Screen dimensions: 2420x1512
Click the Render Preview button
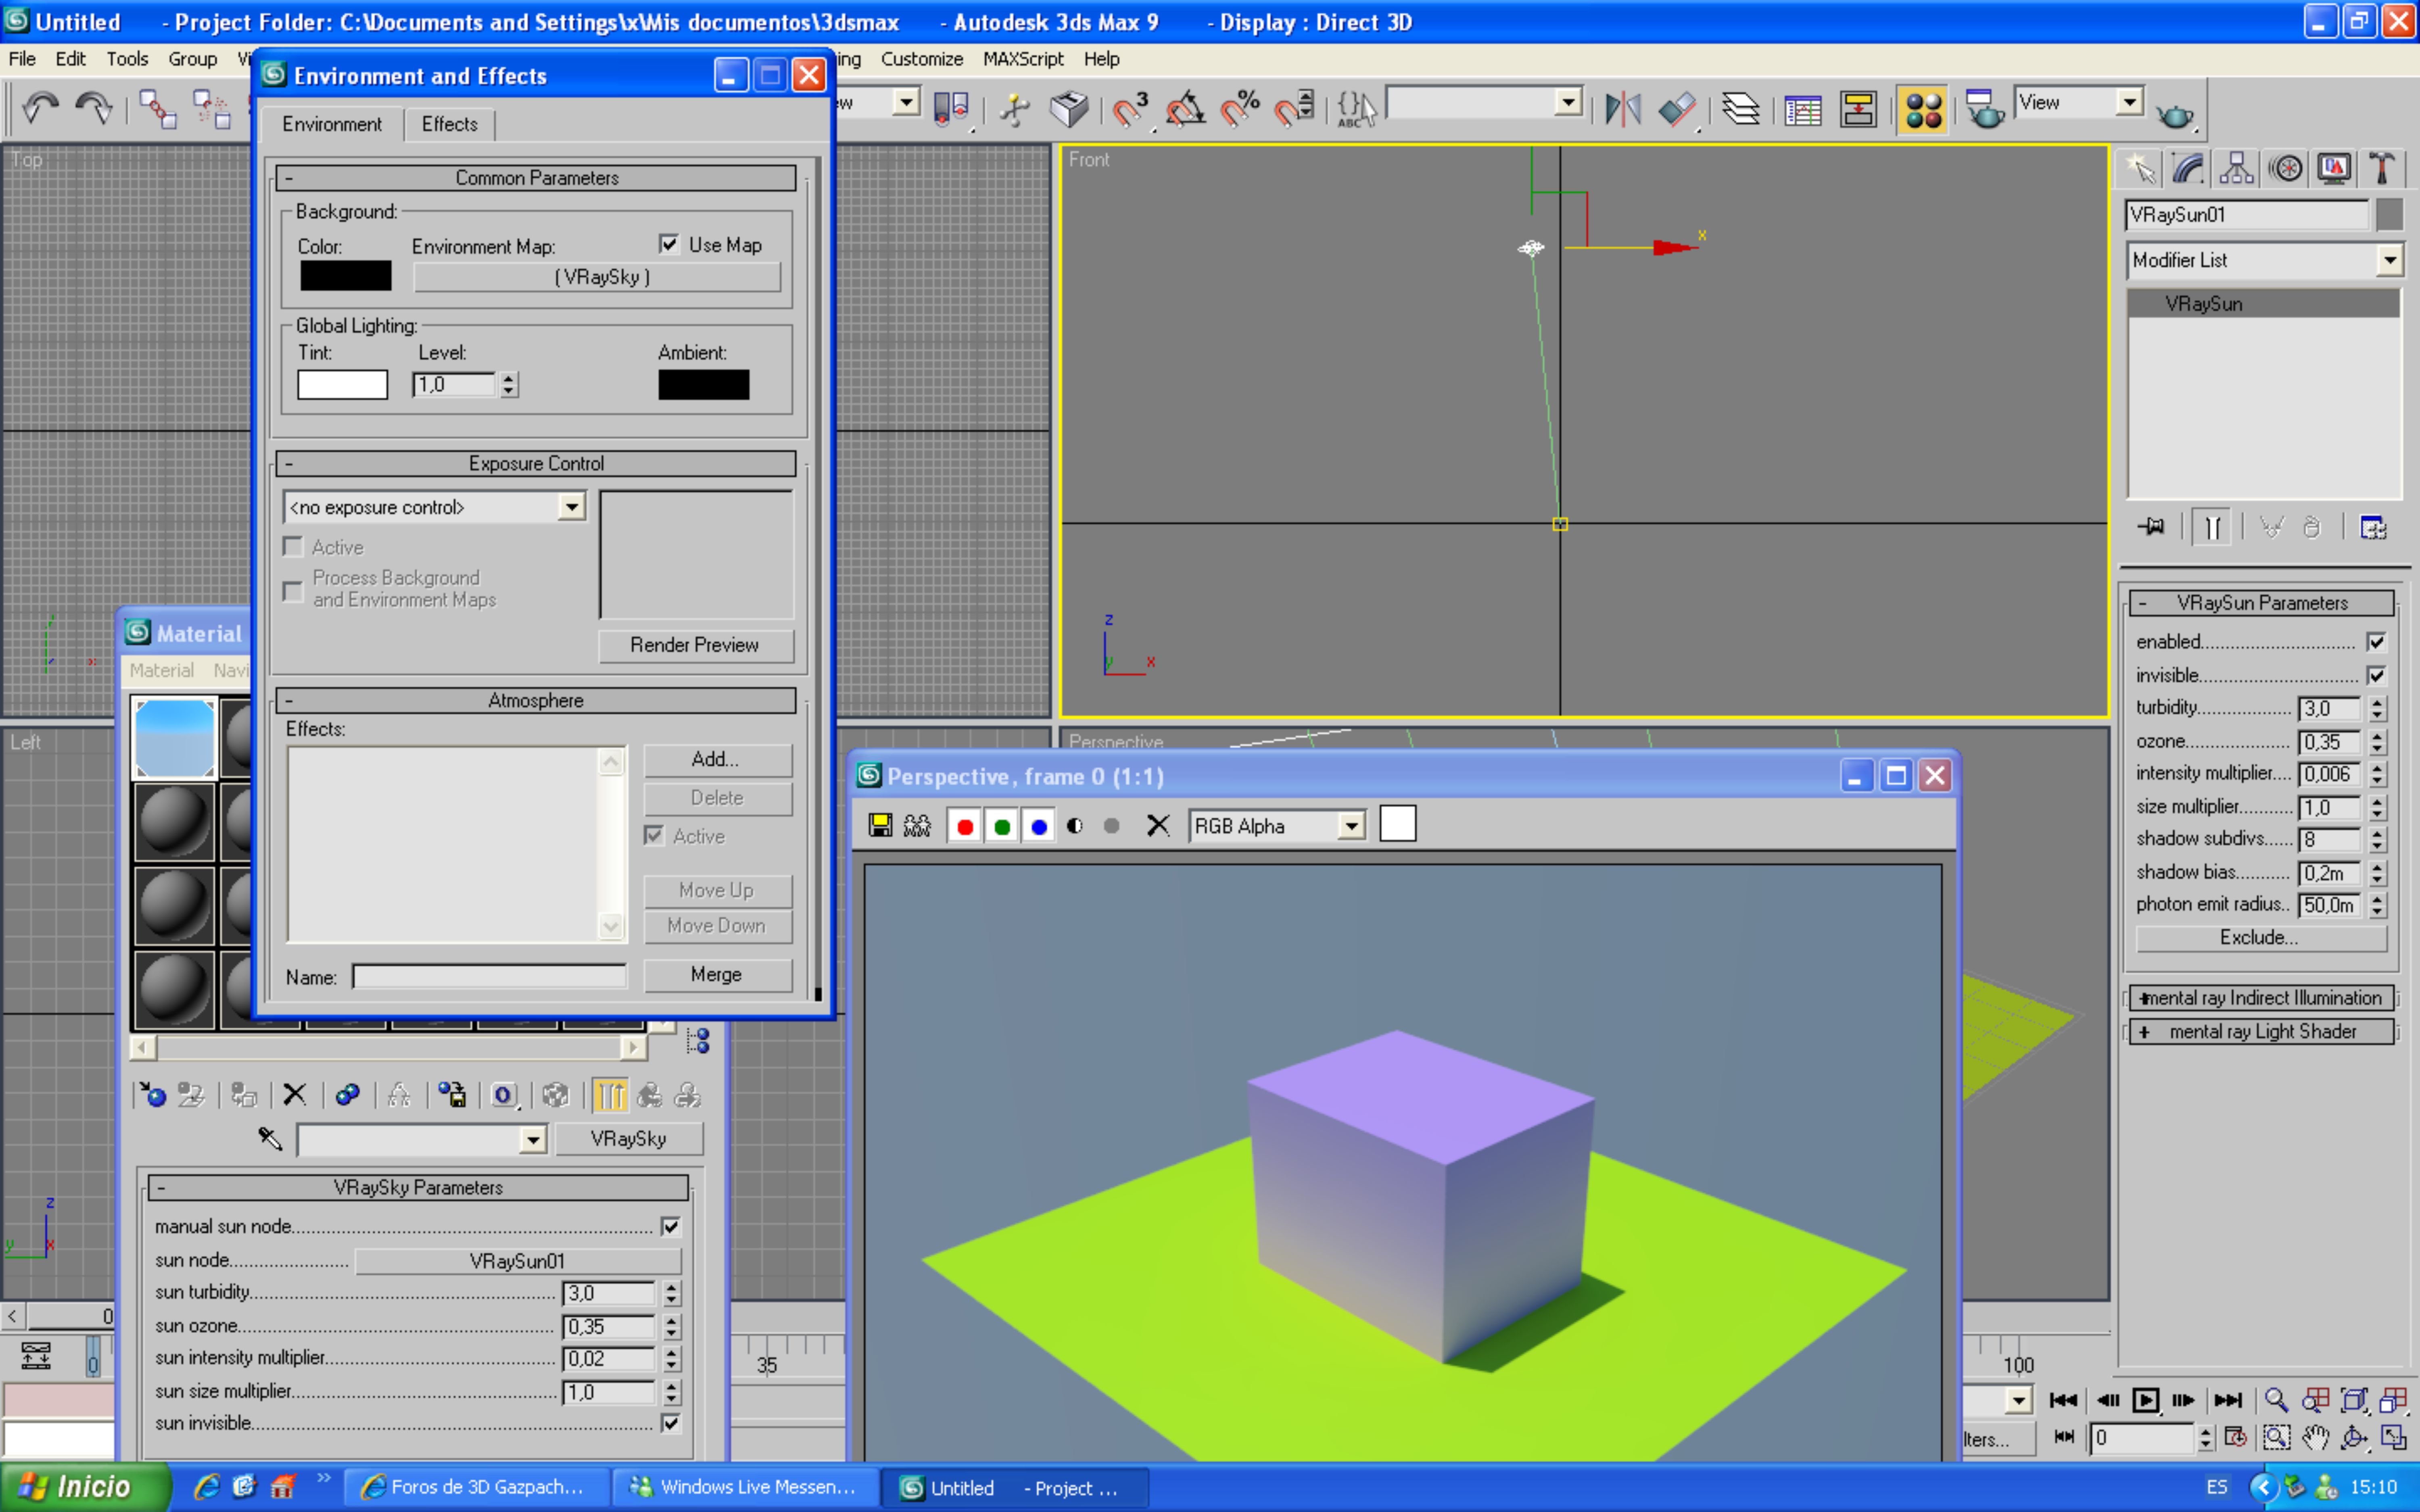(695, 645)
